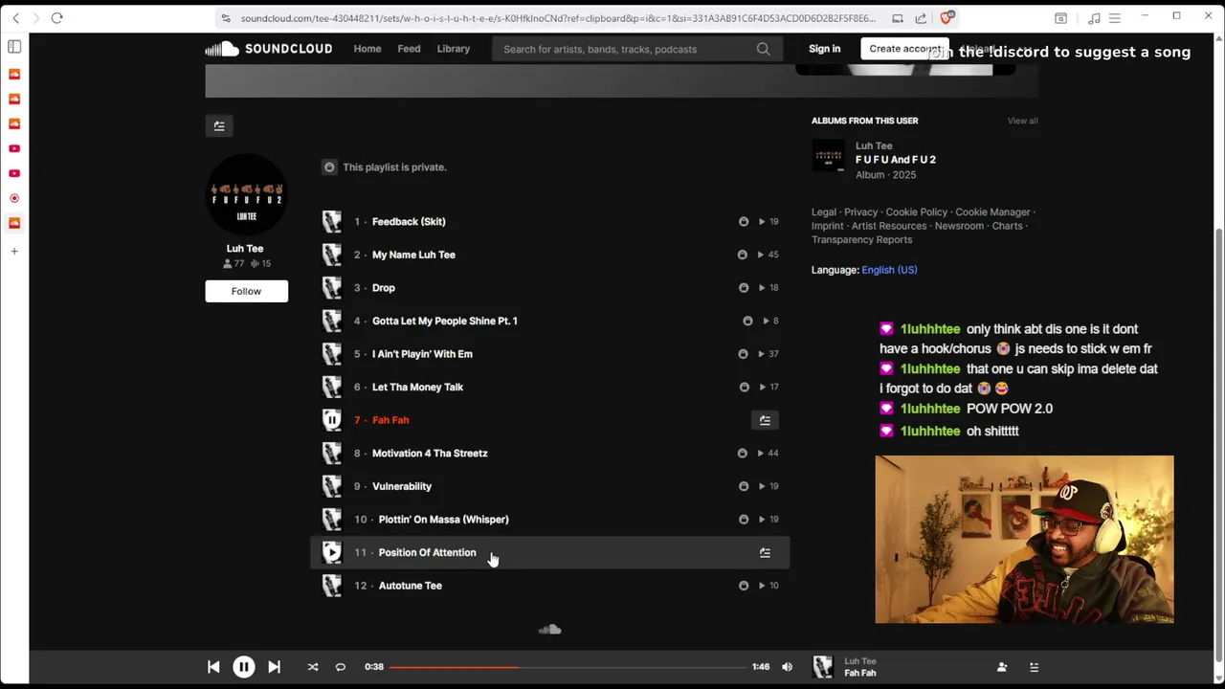Mute the volume speaker icon
The width and height of the screenshot is (1225, 689).
(x=787, y=667)
